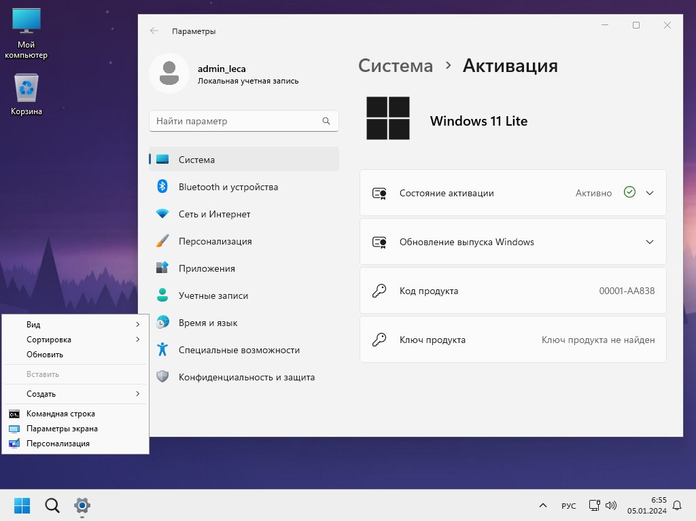Choose Refresh from the context menu
This screenshot has height=521, width=696.
pos(45,355)
